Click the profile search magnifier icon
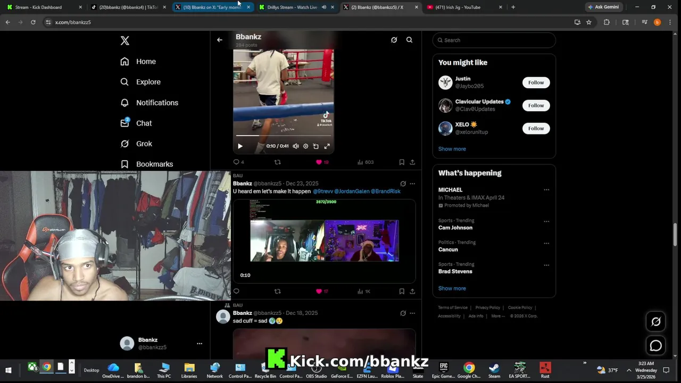Viewport: 681px width, 383px height. (410, 40)
